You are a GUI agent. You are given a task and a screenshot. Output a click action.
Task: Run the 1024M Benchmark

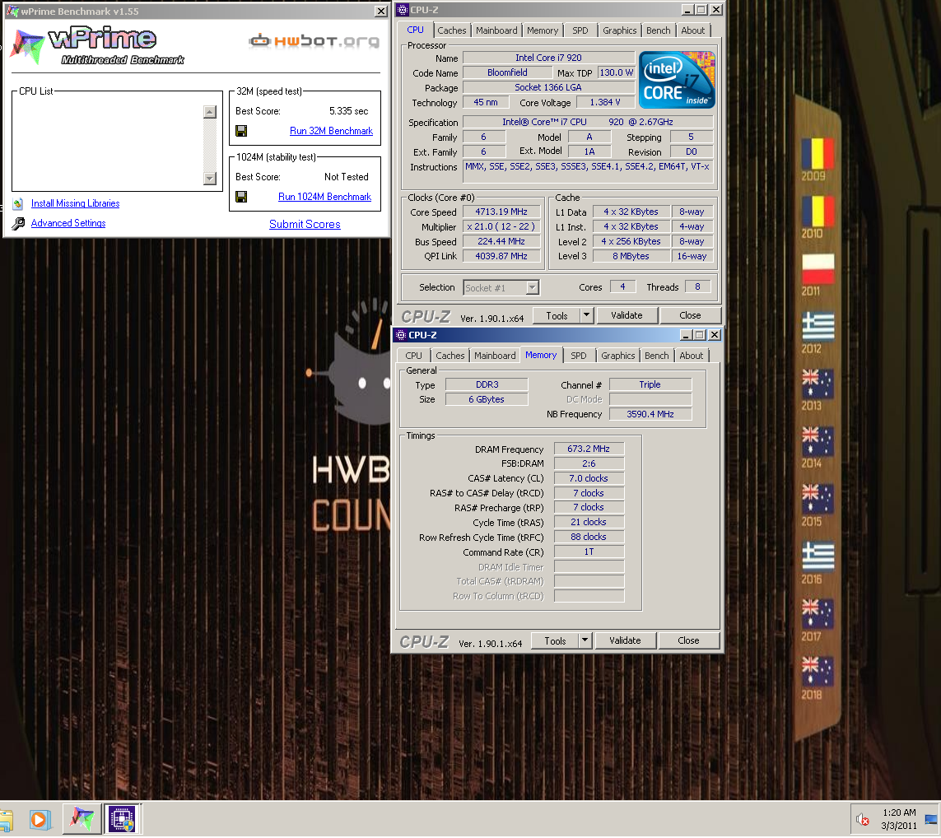click(324, 197)
